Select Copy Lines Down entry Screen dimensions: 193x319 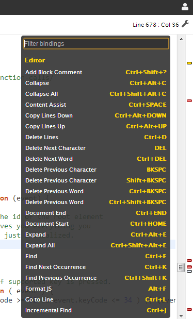(x=96, y=115)
